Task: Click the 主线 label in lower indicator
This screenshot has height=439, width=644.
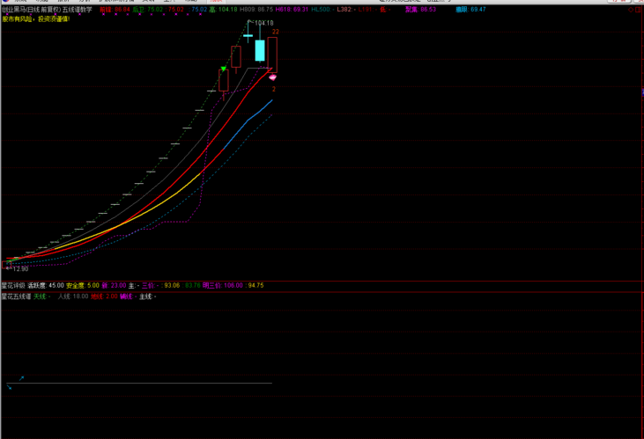Action: click(146, 296)
